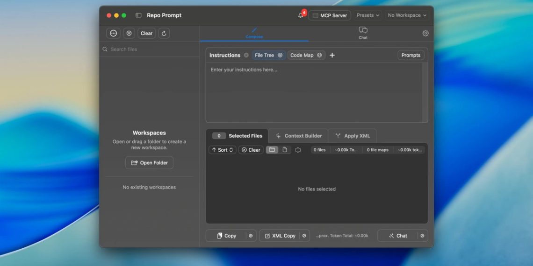Open the more options ellipsis icon

click(x=113, y=33)
